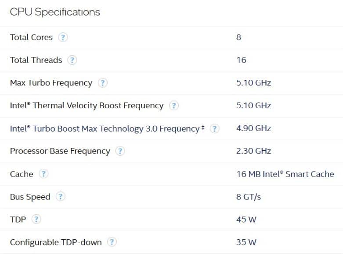Show help for Thermal Velocity Boost Frequency
This screenshot has height=263, width=343.
[x=174, y=106]
